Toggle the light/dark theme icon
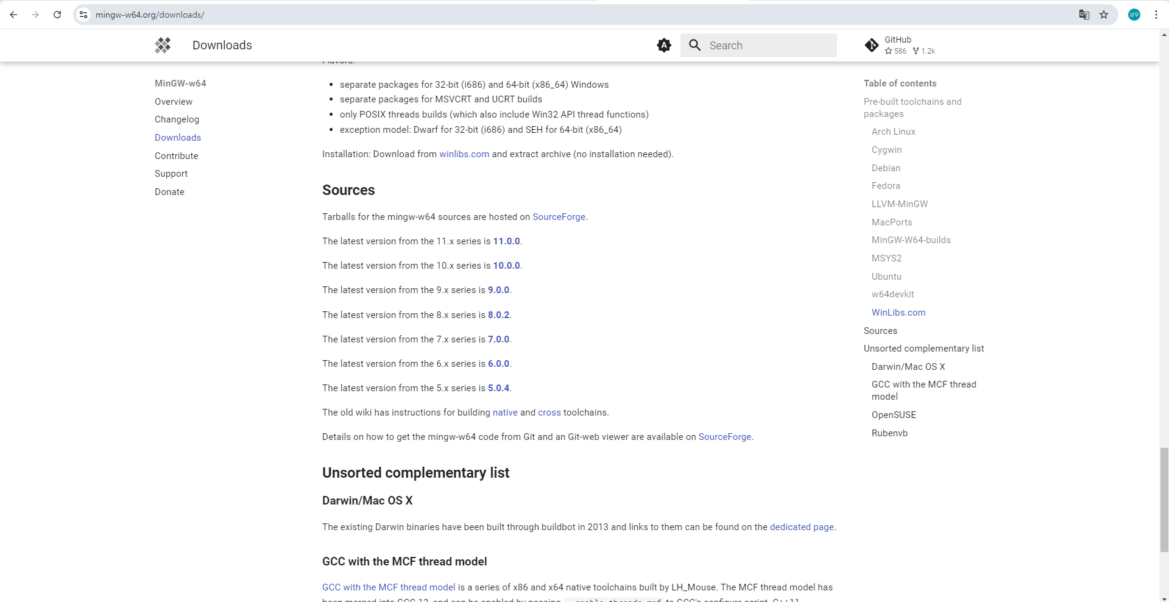The width and height of the screenshot is (1169, 602). 664,45
